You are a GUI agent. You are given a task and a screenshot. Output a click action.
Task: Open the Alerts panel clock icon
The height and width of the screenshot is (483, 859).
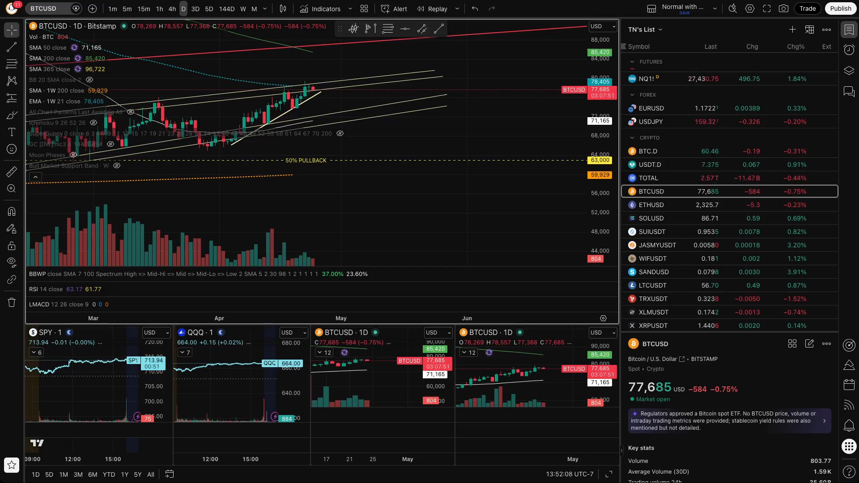(849, 50)
